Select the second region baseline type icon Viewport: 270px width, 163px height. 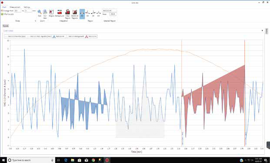(87, 14)
